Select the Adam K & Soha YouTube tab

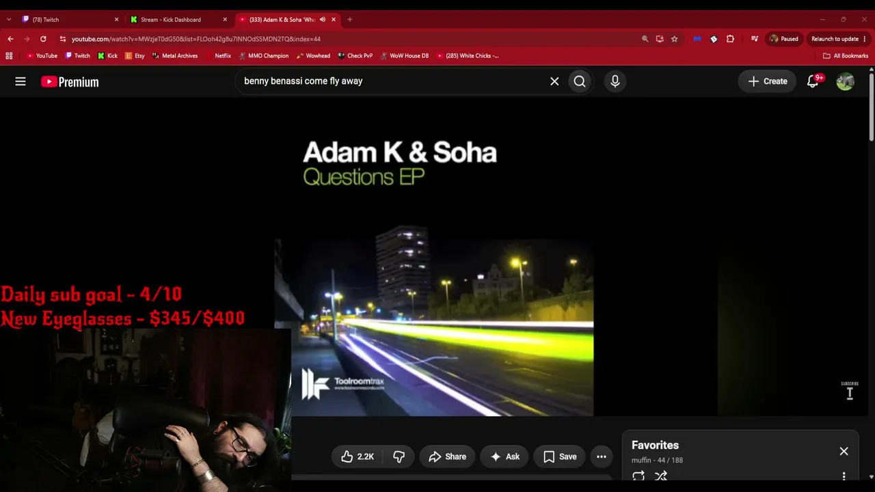(x=287, y=19)
